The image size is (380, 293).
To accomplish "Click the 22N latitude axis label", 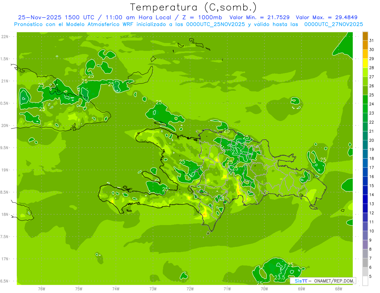I will click(x=5, y=37).
